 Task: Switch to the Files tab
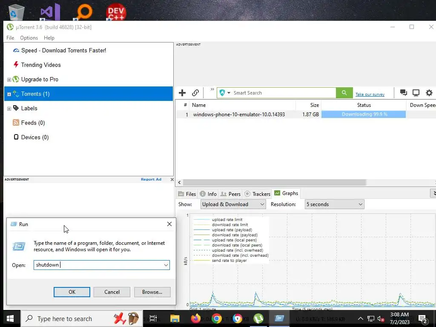pos(187,194)
